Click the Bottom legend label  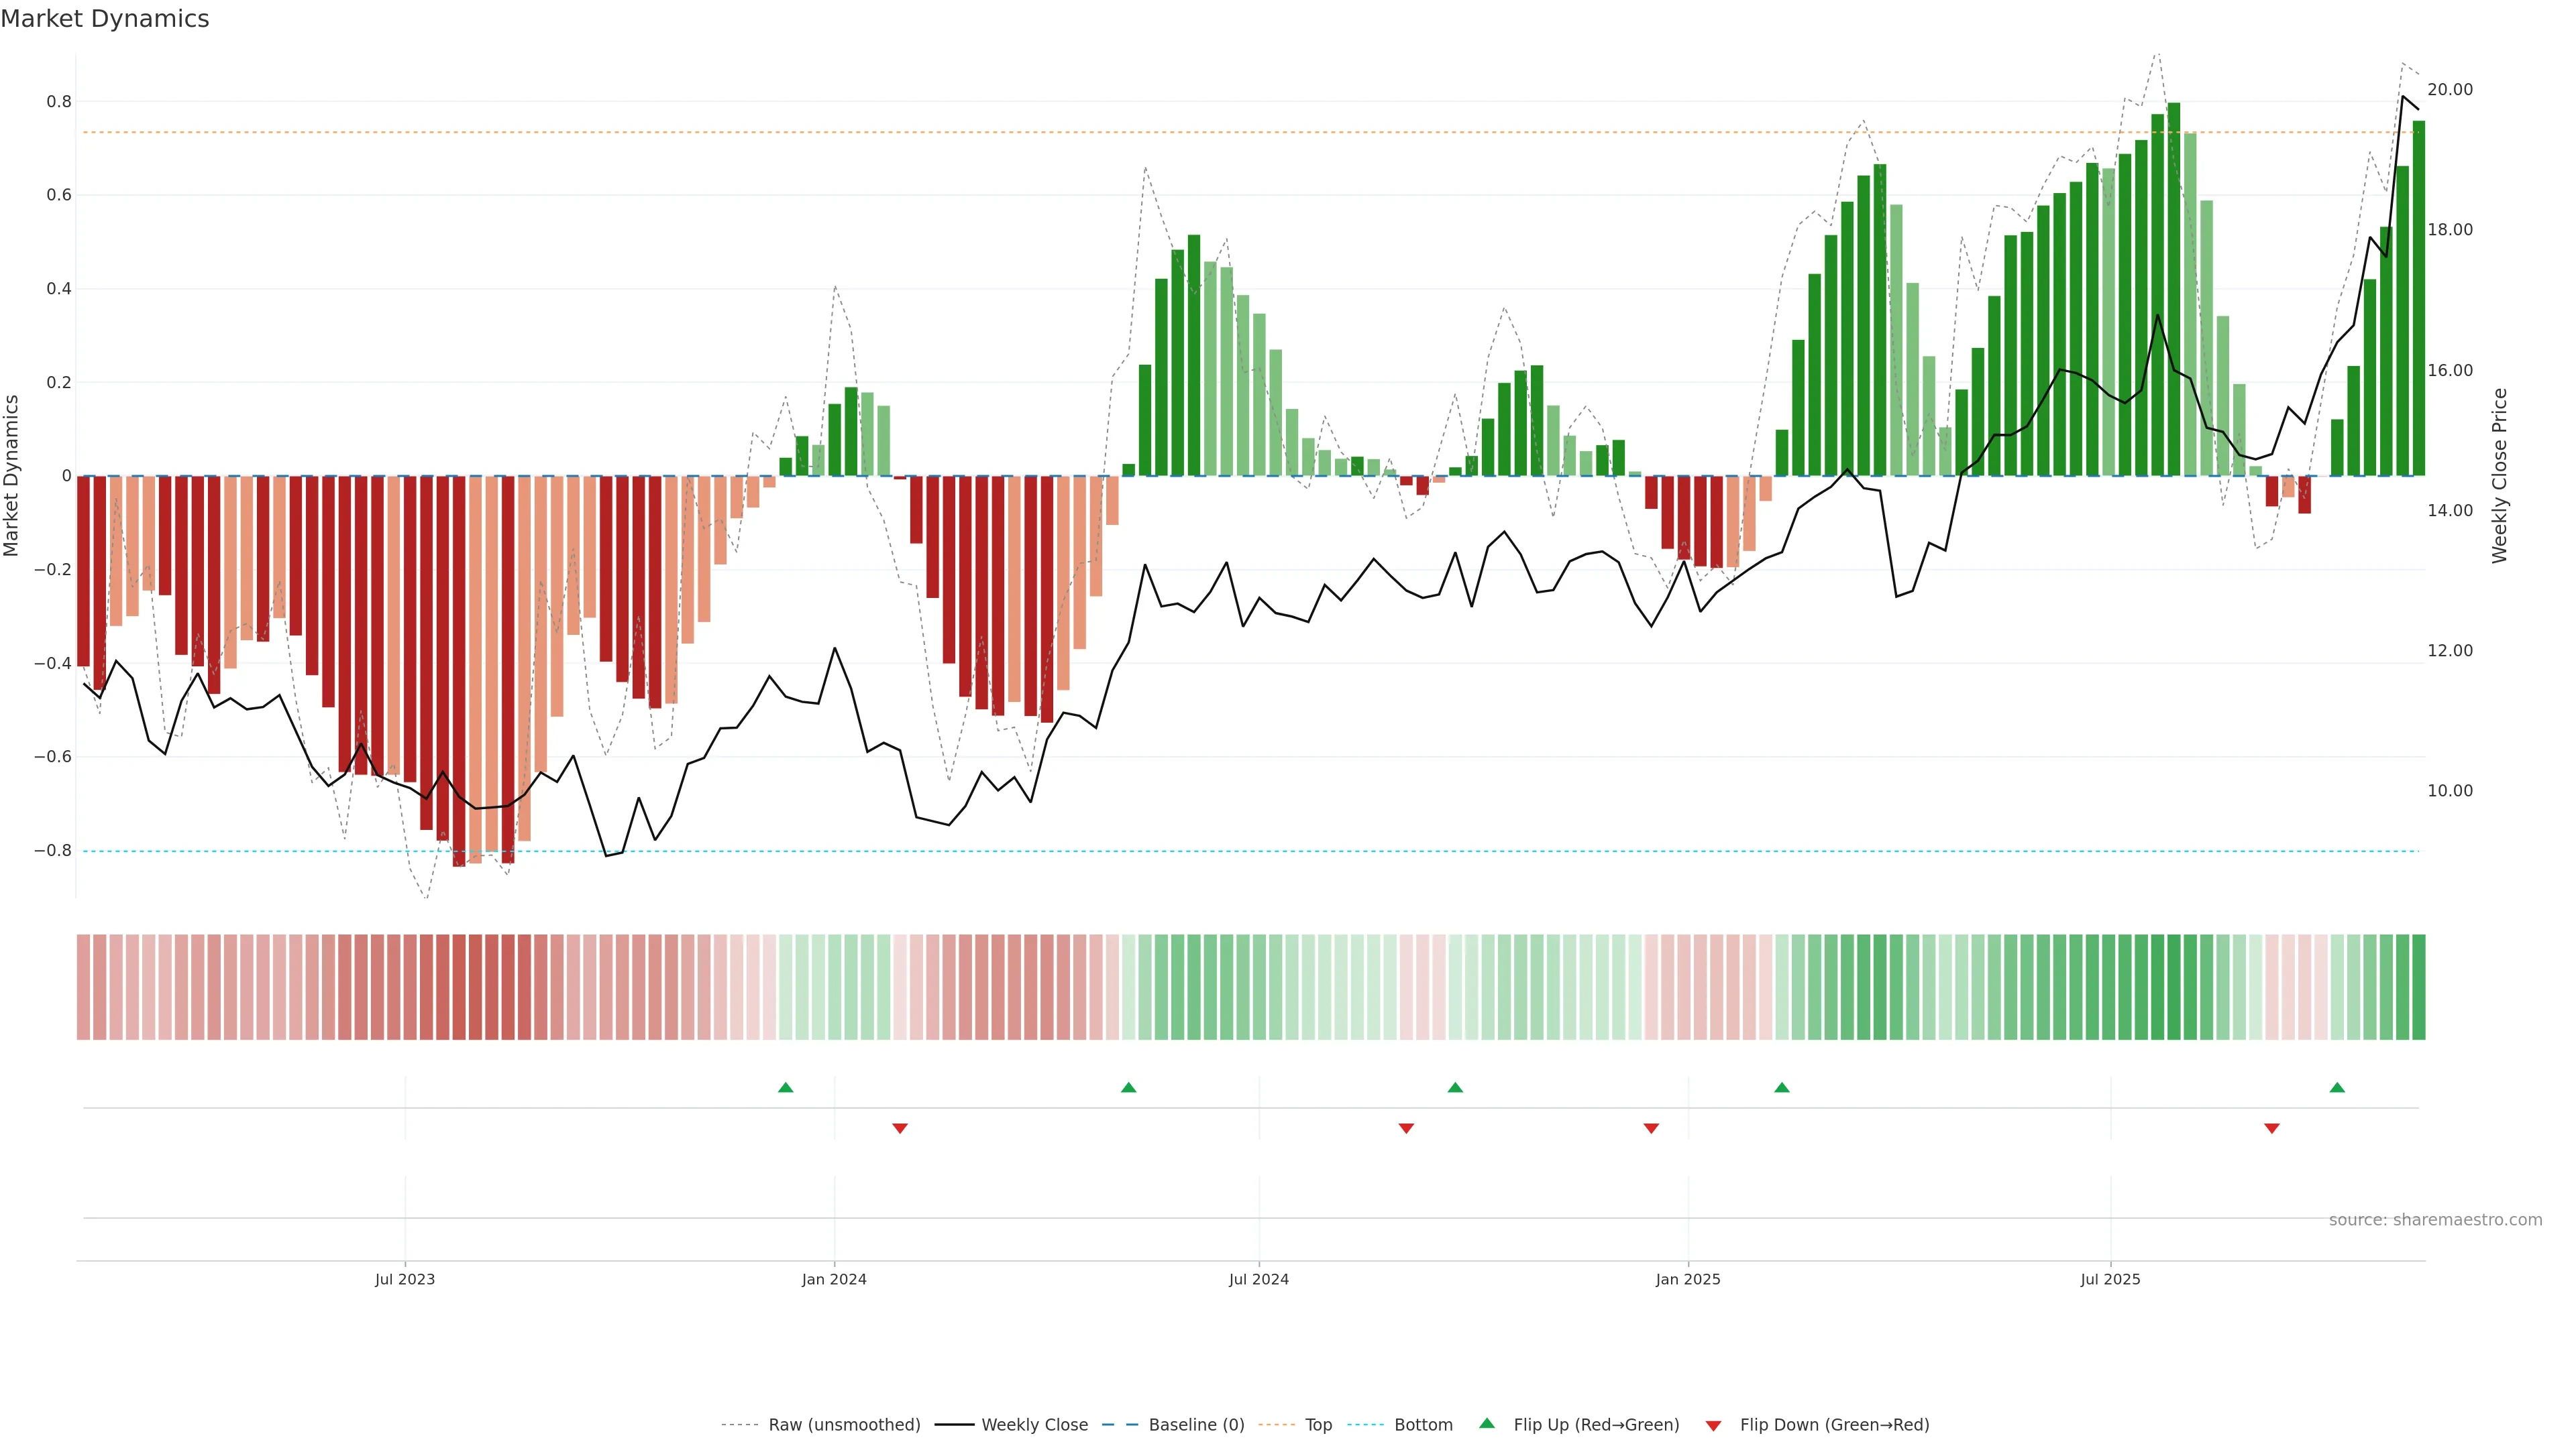pyautogui.click(x=1423, y=1425)
